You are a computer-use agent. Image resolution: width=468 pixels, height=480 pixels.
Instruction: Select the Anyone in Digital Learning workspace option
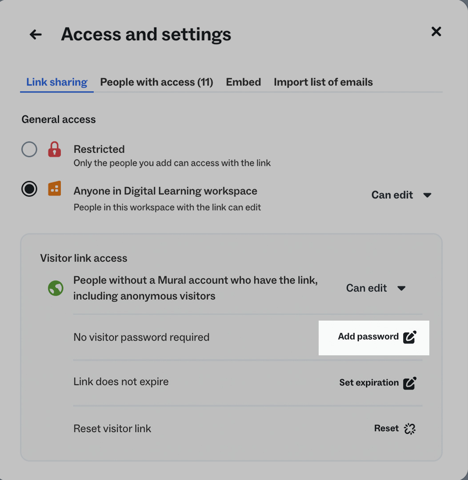tap(29, 189)
